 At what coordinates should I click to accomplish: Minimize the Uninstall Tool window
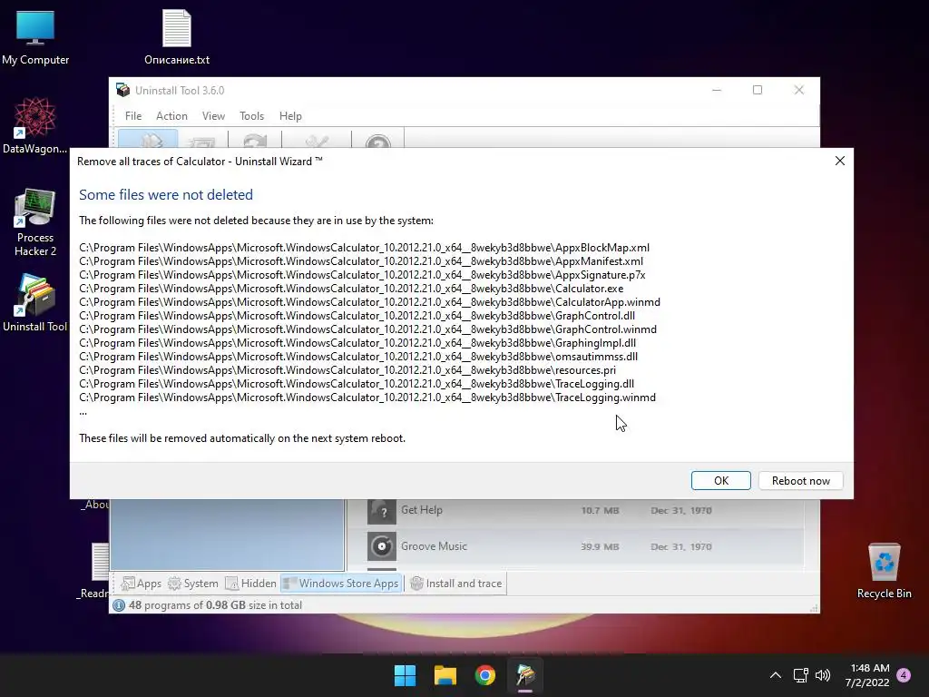(717, 90)
